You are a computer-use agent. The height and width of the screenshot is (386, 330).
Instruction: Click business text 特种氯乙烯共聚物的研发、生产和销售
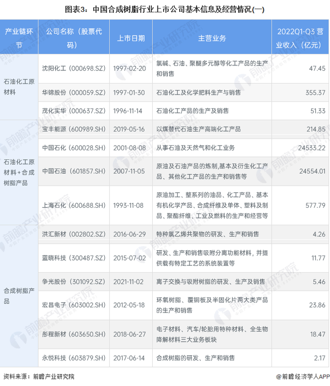(x=207, y=234)
